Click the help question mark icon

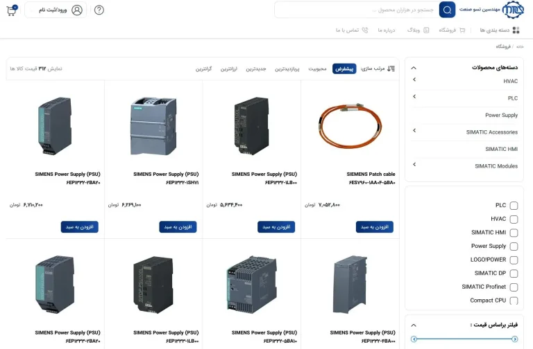point(99,10)
